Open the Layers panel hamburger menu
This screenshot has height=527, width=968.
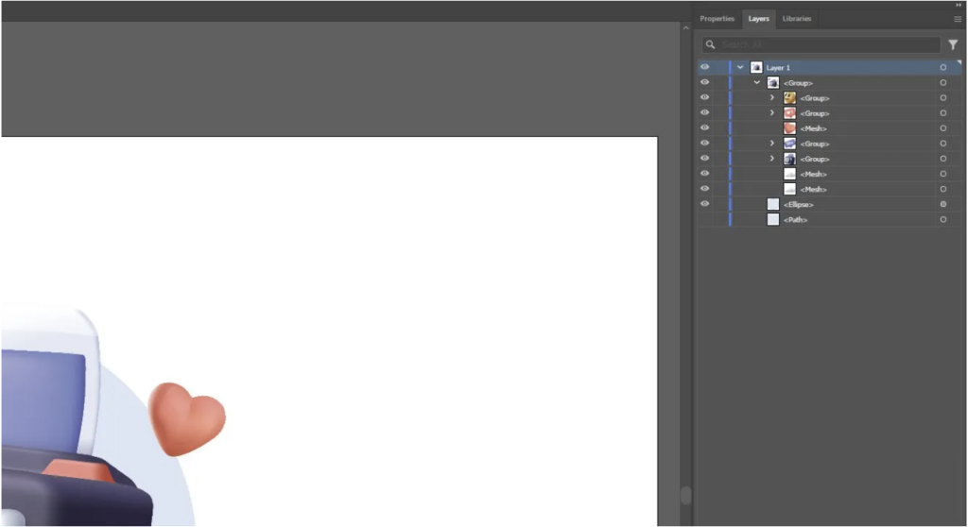pyautogui.click(x=958, y=19)
